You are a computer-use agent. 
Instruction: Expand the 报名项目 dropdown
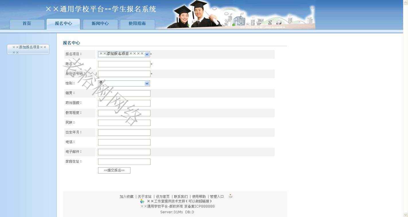pyautogui.click(x=124, y=54)
